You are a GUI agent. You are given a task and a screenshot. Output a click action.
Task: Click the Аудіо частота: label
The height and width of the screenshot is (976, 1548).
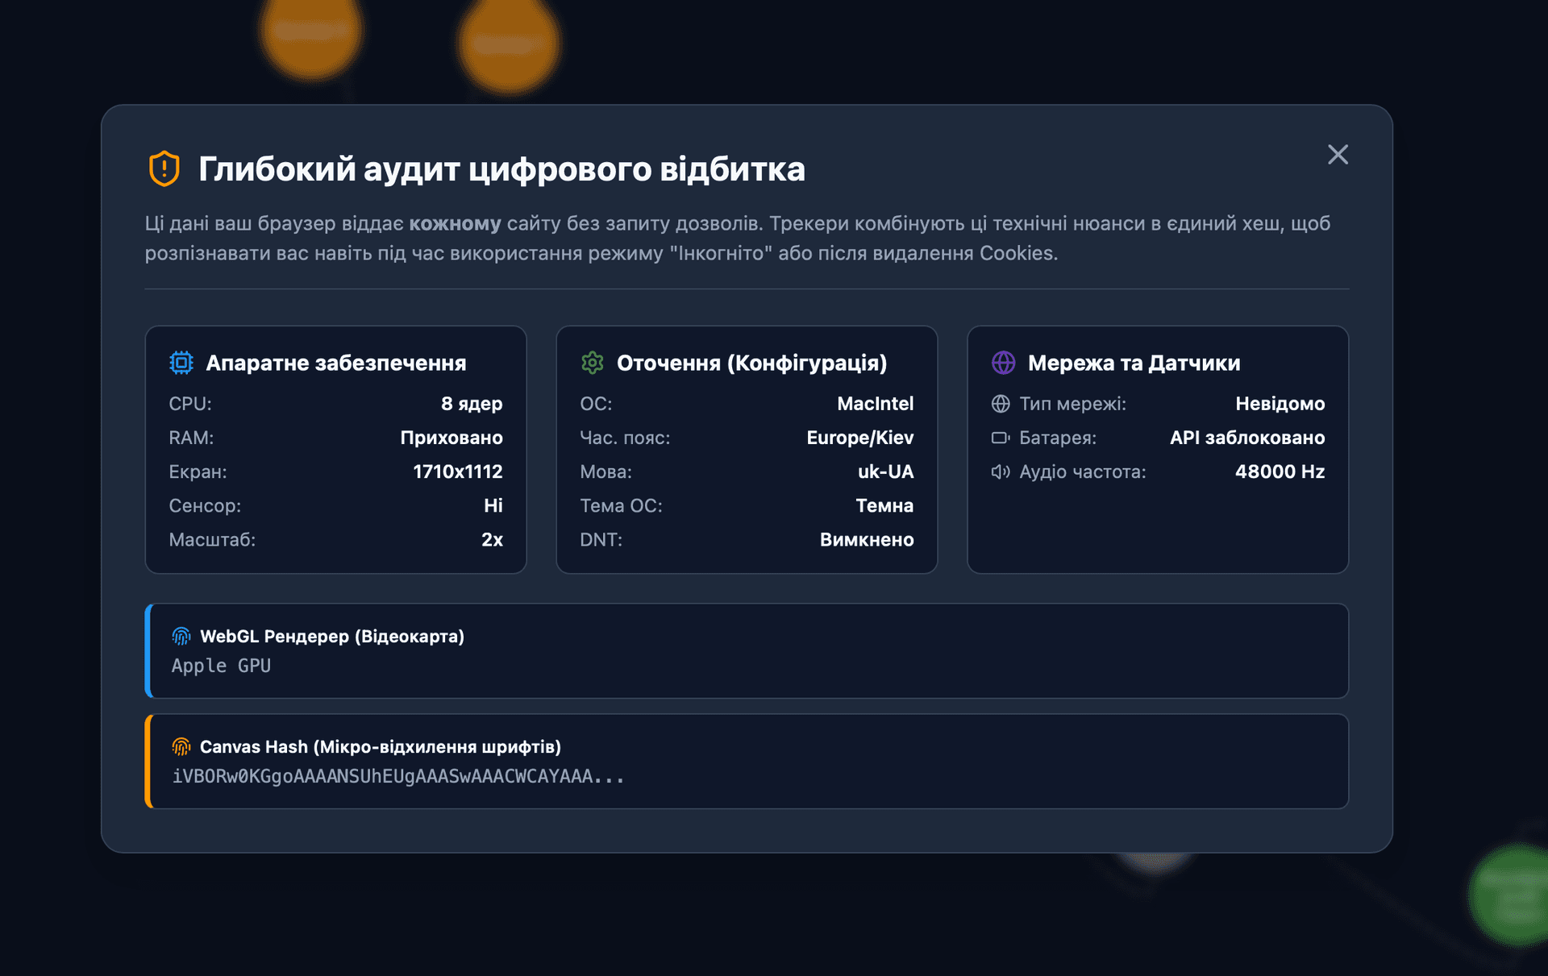[1083, 471]
